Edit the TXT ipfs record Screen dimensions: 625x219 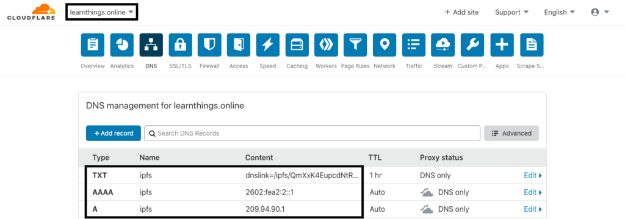(x=532, y=175)
